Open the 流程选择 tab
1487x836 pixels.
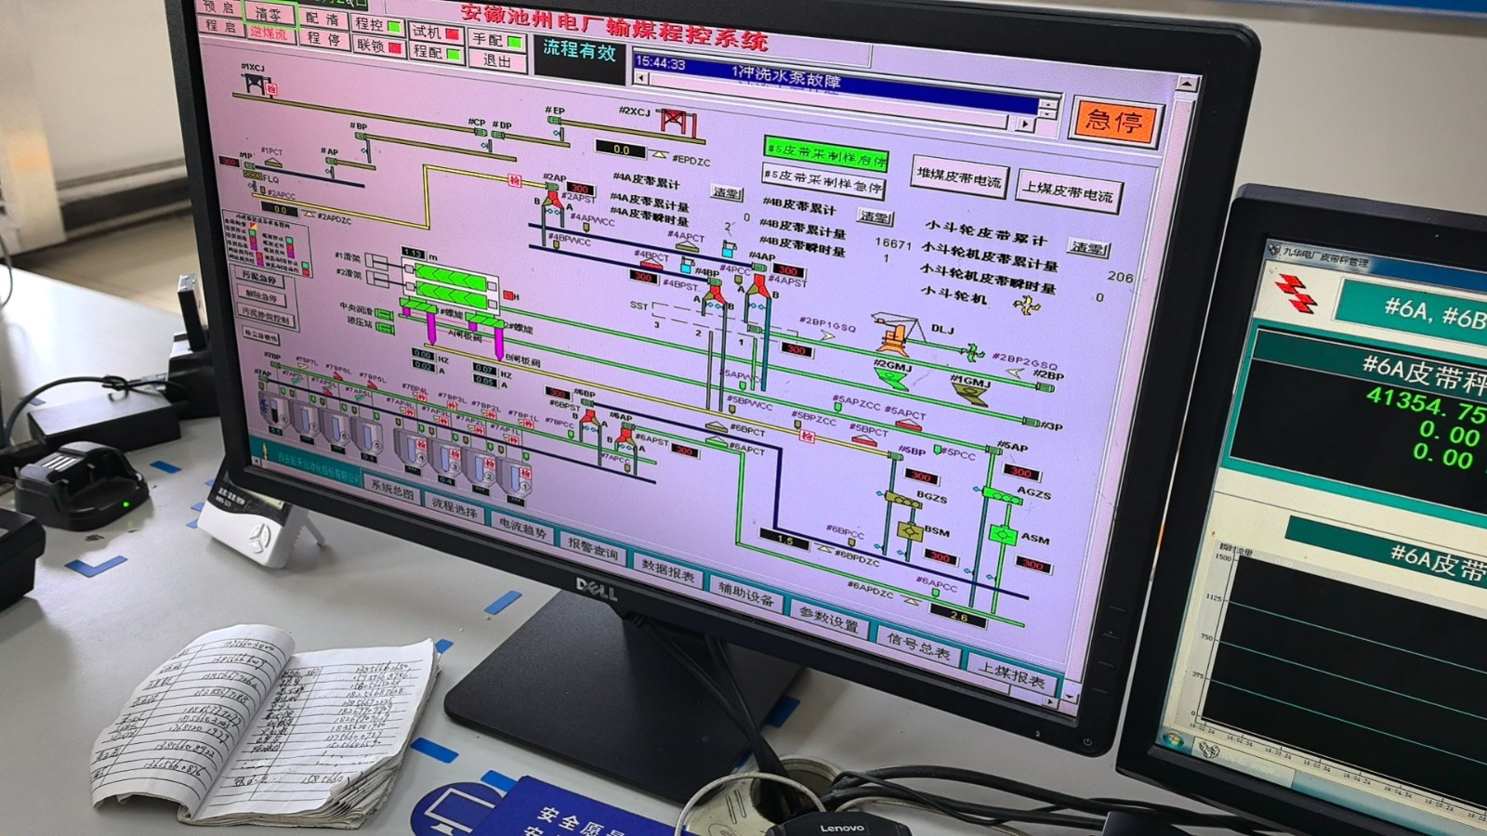point(454,509)
